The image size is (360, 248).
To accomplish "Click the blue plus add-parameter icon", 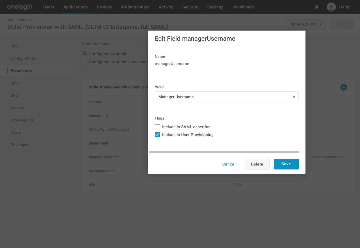I will [x=343, y=87].
